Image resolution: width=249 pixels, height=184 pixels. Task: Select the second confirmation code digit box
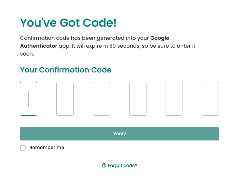tap(65, 99)
